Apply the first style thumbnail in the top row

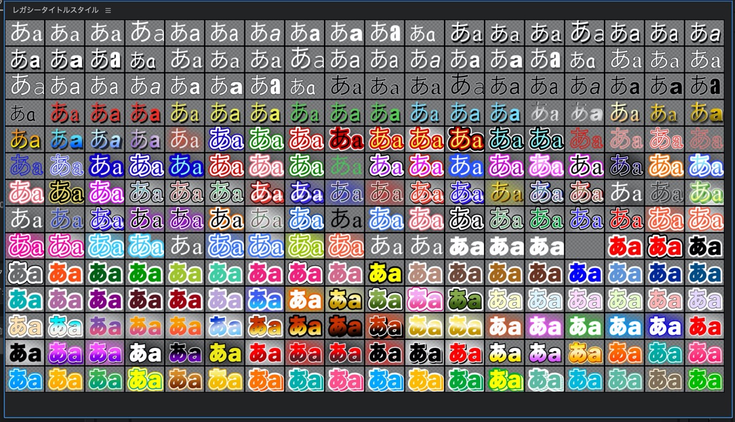pos(25,33)
